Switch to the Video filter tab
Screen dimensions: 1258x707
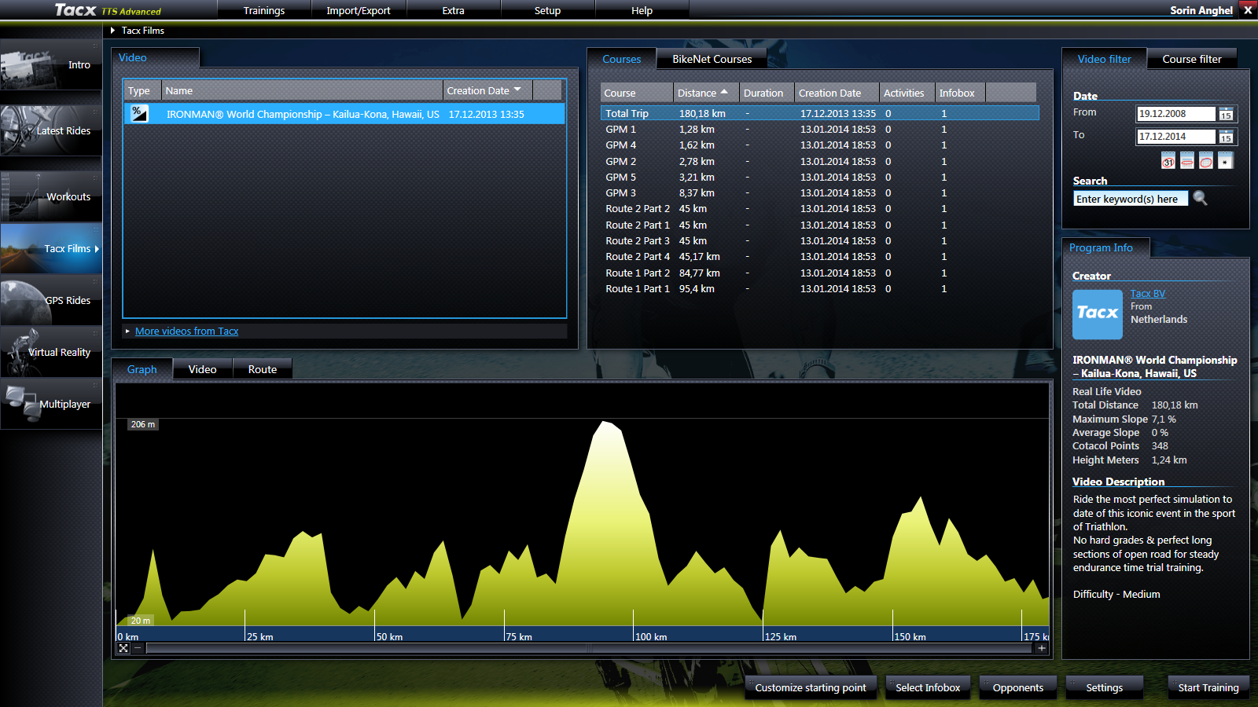1104,59
